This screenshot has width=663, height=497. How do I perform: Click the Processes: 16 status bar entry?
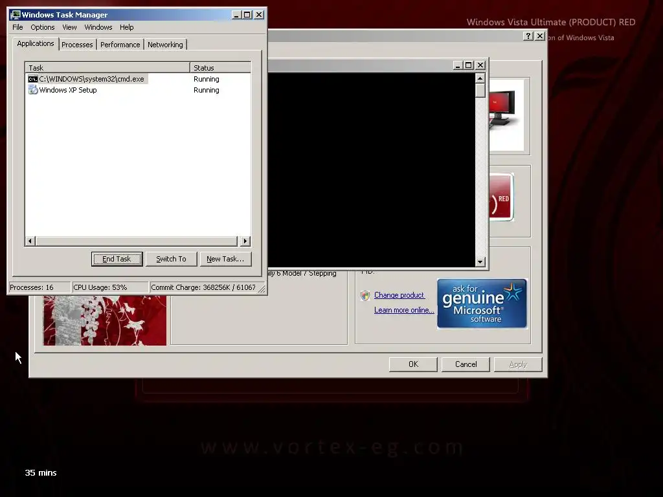(x=39, y=287)
